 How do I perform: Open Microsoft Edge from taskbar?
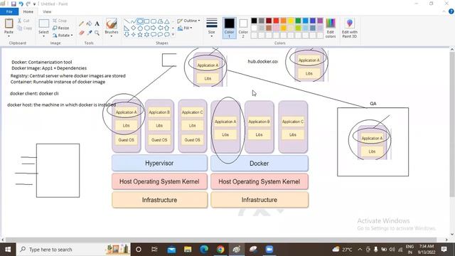[204, 250]
